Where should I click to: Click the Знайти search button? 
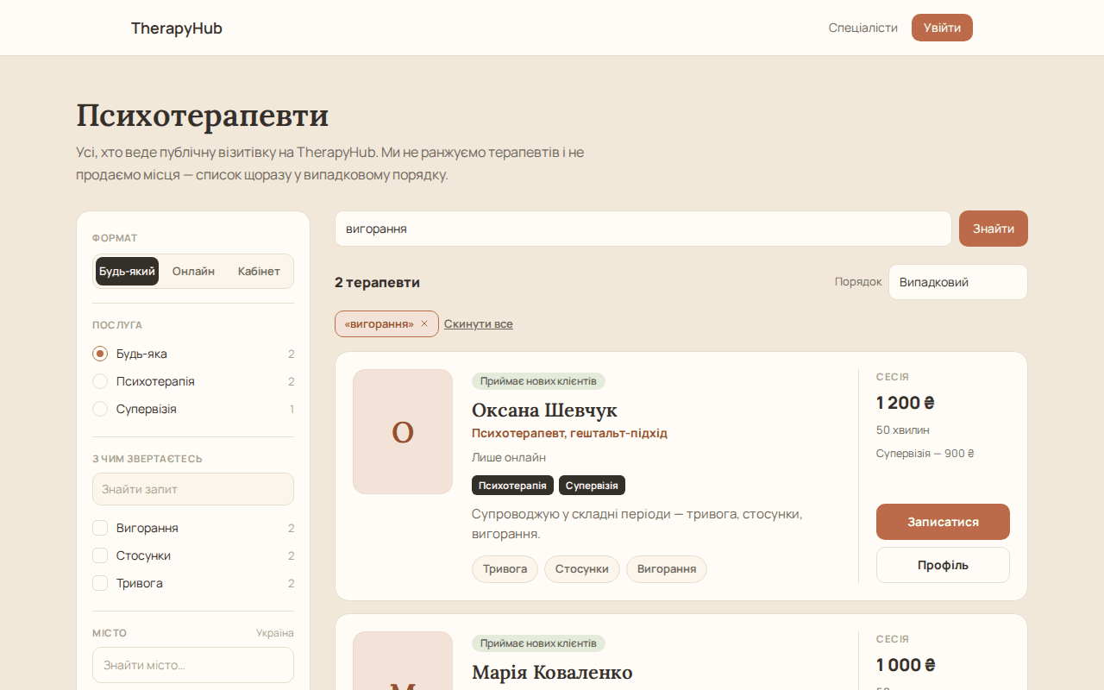click(x=994, y=229)
